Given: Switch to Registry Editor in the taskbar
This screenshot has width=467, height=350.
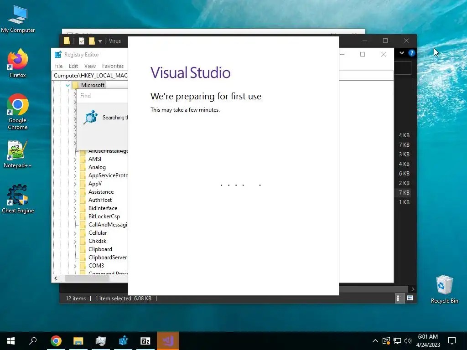Looking at the screenshot, I should point(123,341).
